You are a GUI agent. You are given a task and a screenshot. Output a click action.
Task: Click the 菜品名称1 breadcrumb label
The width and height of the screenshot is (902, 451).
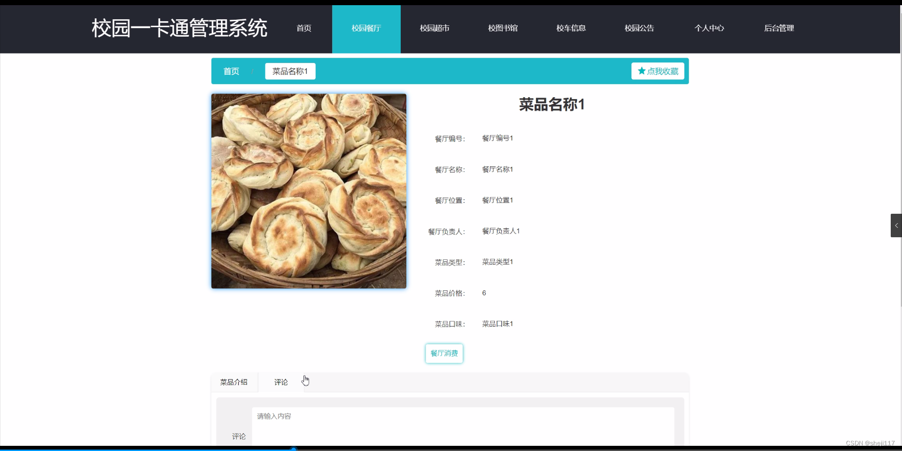(x=290, y=71)
